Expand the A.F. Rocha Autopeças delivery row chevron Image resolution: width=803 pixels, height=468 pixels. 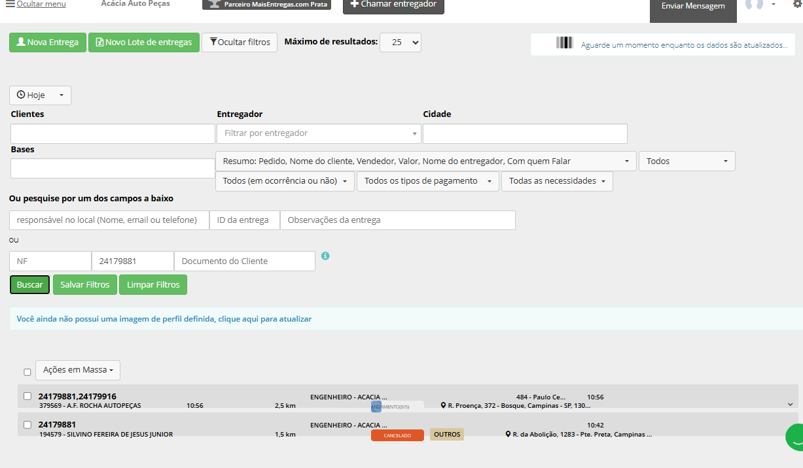(x=791, y=405)
